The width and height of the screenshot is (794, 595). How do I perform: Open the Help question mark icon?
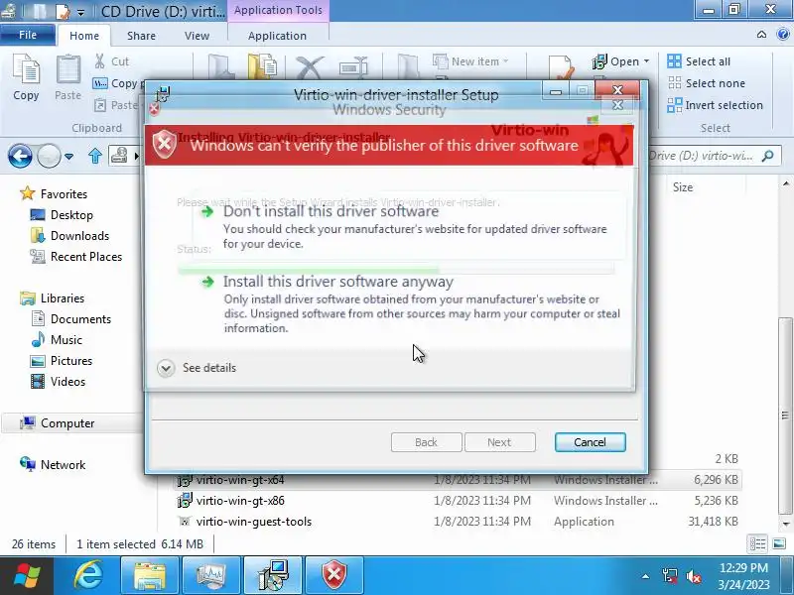pyautogui.click(x=783, y=35)
